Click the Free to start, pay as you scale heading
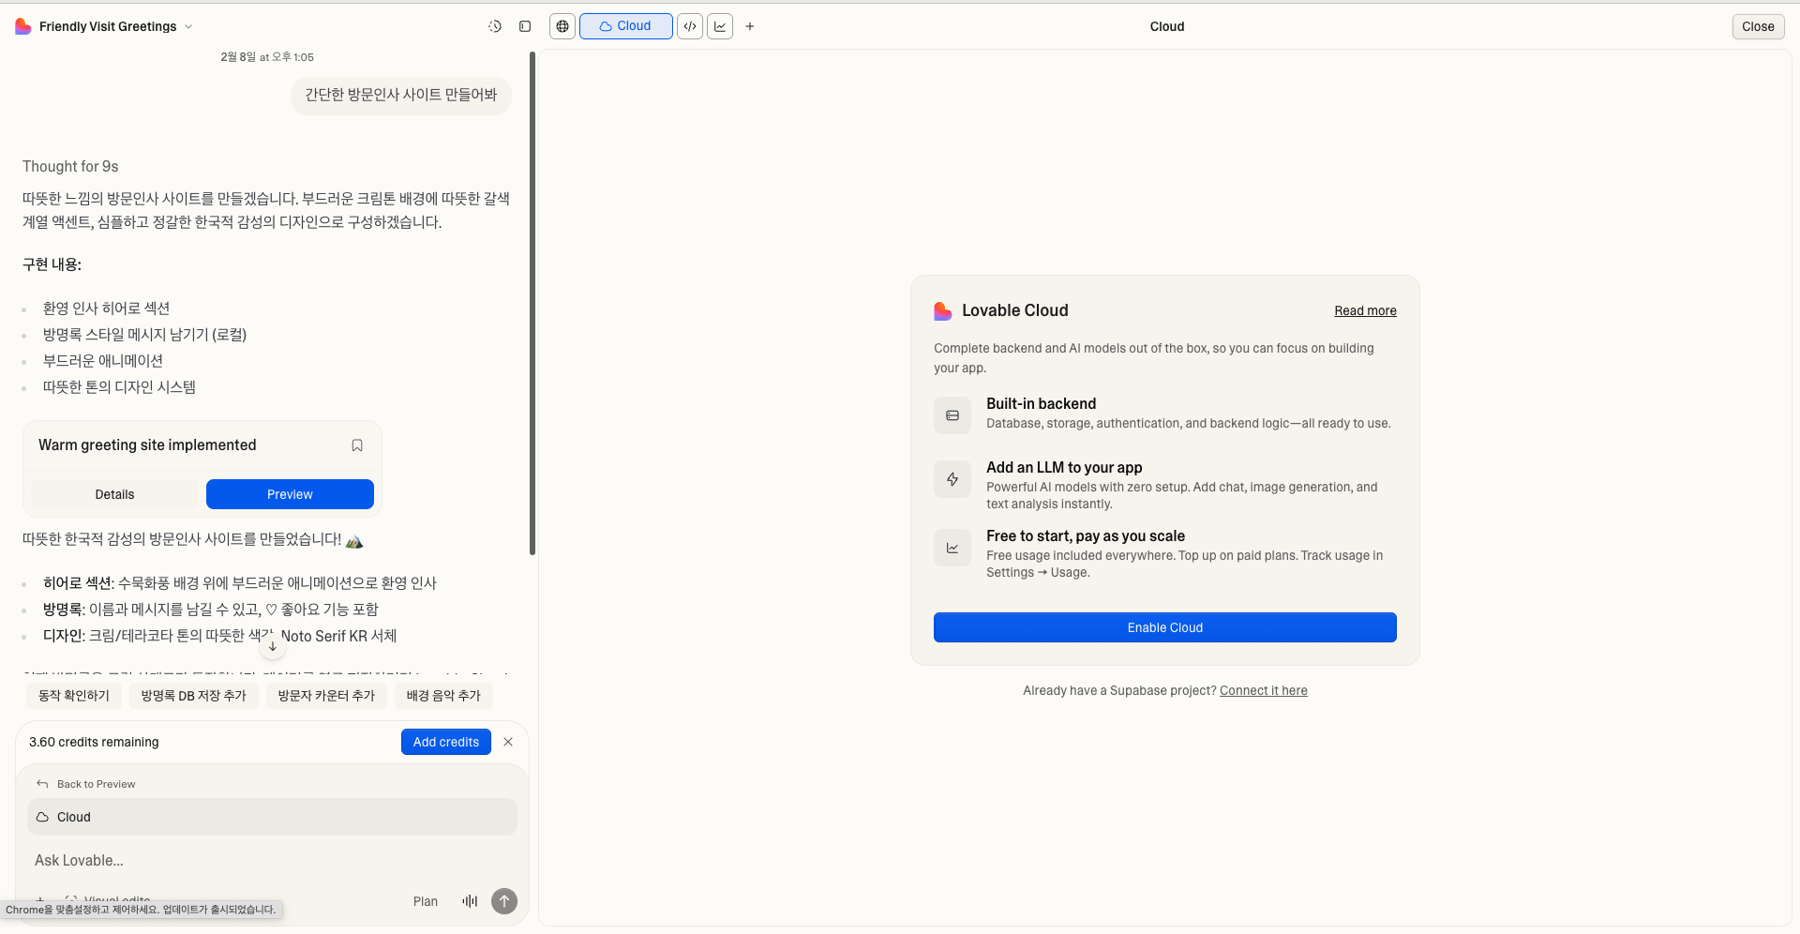This screenshot has height=934, width=1800. 1086,535
